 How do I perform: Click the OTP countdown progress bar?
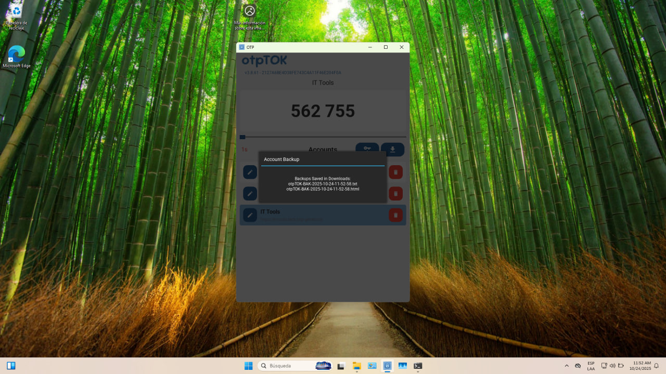pyautogui.click(x=323, y=137)
